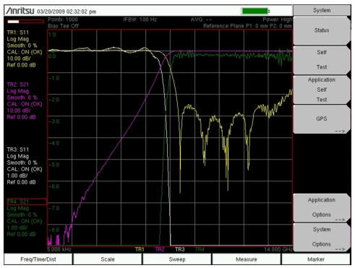Expand the GPS submenu
The height and width of the screenshot is (268, 355).
[322, 119]
